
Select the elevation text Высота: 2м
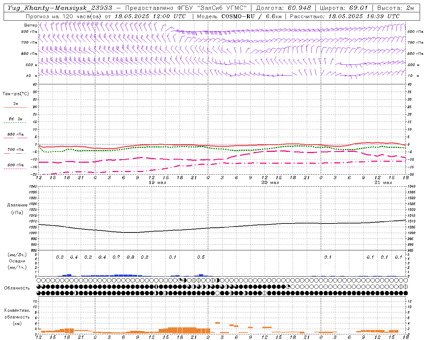pyautogui.click(x=395, y=8)
